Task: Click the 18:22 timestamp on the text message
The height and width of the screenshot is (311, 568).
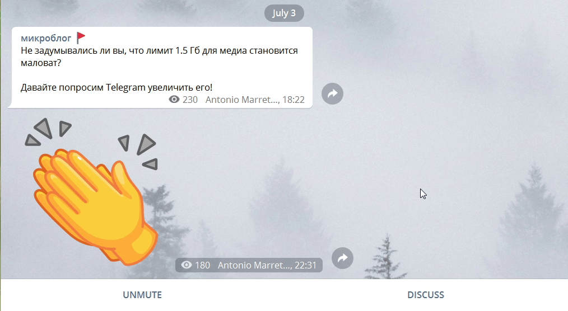Action: 294,100
